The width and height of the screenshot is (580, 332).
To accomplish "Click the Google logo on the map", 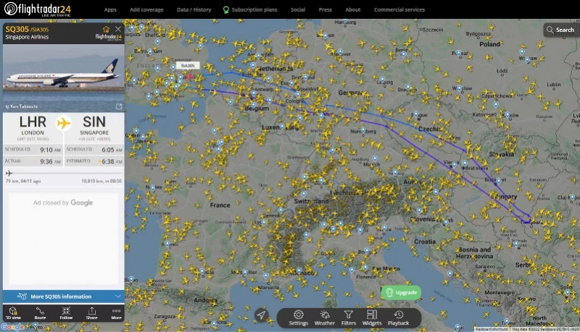I will tap(12, 327).
